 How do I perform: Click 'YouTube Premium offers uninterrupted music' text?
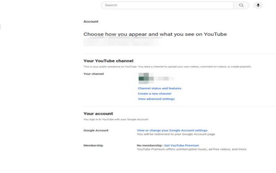pos(191,149)
